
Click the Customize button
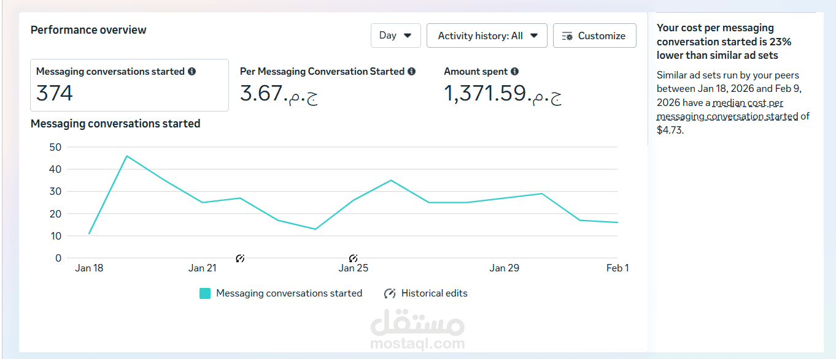(x=594, y=36)
